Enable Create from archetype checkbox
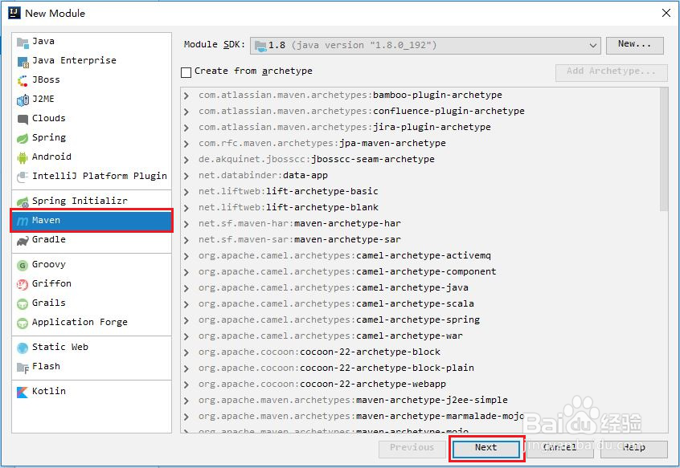The width and height of the screenshot is (680, 468). click(186, 72)
